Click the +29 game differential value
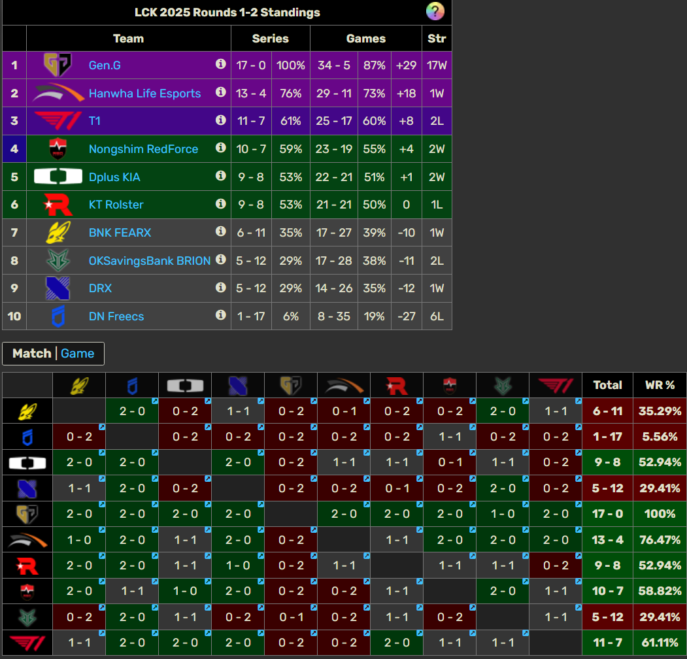 click(406, 65)
